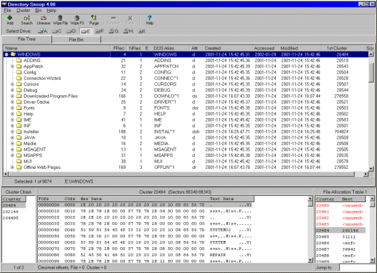This screenshot has width=377, height=273.
Task: Switch to drive D:
Action: point(71,30)
